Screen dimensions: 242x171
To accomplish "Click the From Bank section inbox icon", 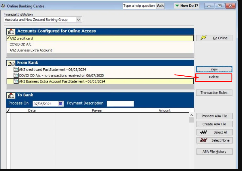I will 11,63.
